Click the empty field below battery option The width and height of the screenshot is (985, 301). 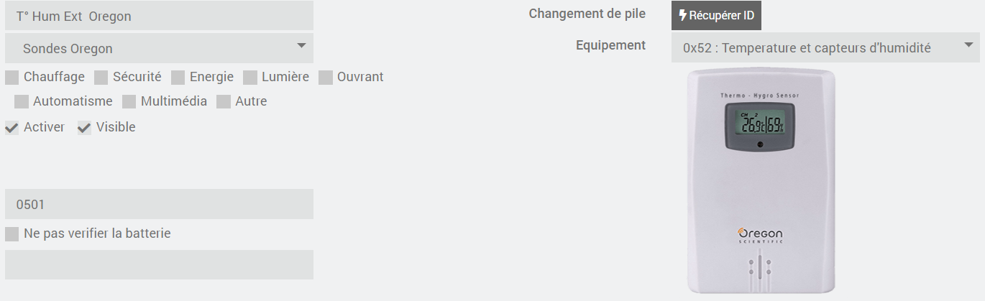click(159, 264)
